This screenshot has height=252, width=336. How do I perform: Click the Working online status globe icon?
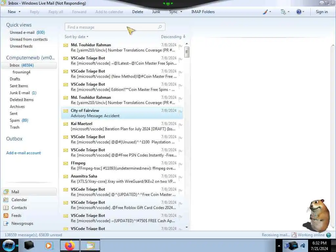click(328, 235)
